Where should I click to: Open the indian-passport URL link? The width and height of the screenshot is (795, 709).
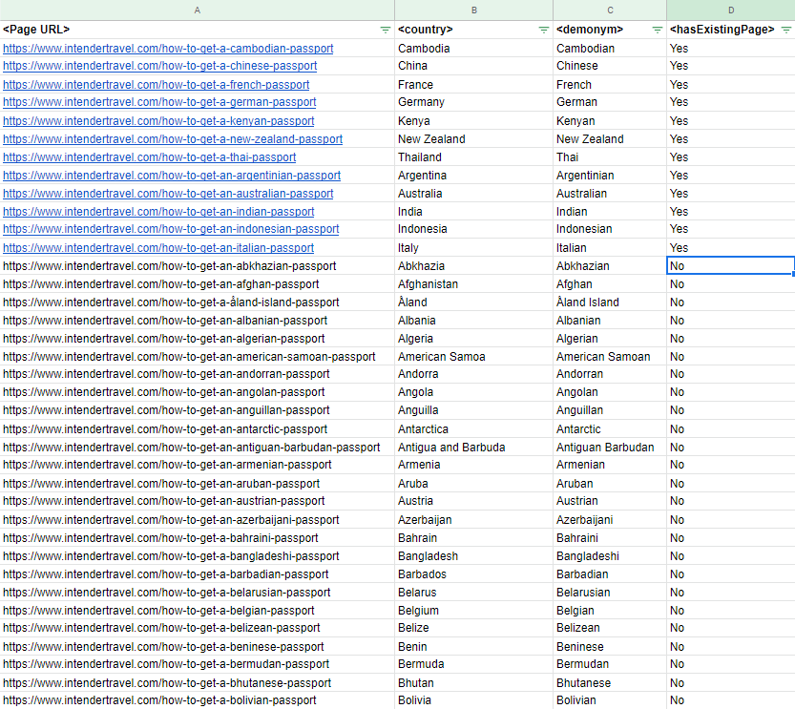tap(158, 212)
